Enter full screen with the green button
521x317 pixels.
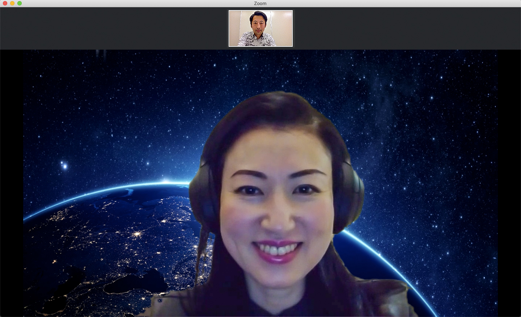click(20, 3)
